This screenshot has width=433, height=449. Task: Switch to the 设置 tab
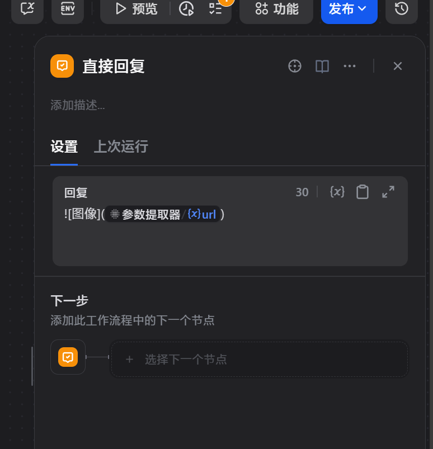click(64, 146)
